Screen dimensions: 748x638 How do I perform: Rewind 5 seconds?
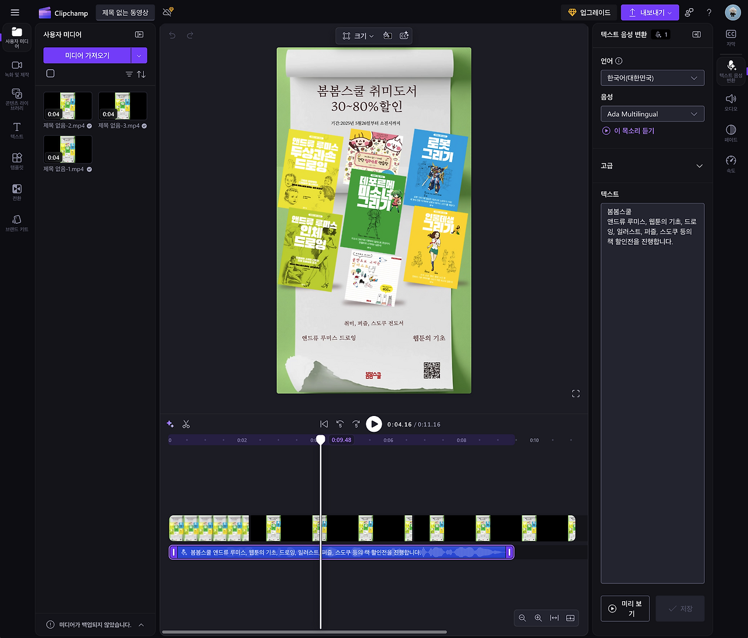(x=340, y=424)
